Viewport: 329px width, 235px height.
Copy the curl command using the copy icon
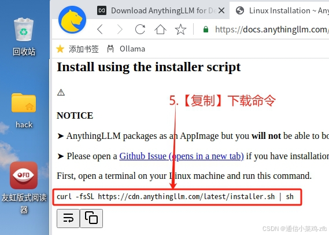click(91, 218)
